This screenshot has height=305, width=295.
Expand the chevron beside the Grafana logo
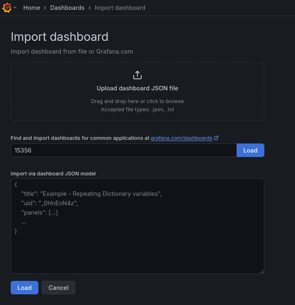[15, 8]
